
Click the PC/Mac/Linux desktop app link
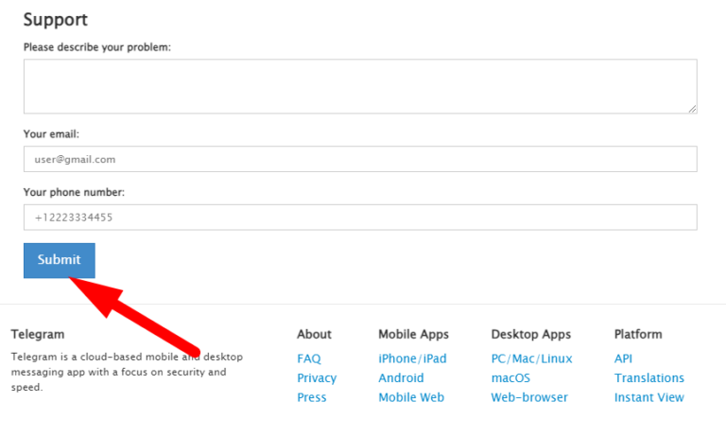tap(531, 358)
